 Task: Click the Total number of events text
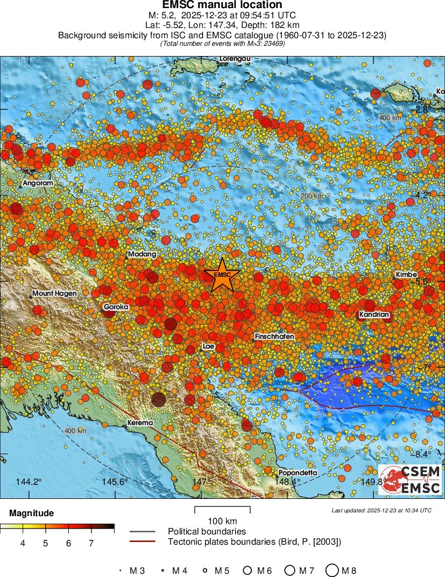[x=222, y=44]
